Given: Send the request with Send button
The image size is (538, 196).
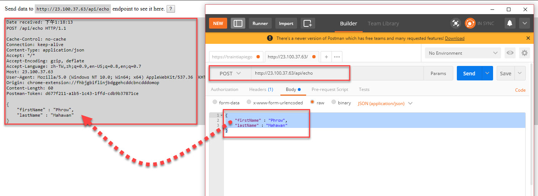Looking at the screenshot, I should pos(469,73).
